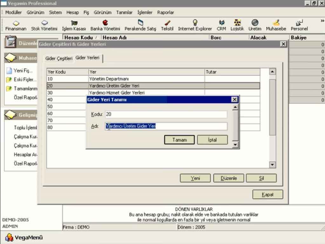
Task: Open the Sistem menu
Action: (x=55, y=12)
